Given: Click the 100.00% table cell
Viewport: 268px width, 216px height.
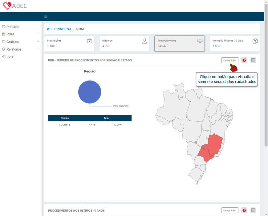Looking at the screenshot, I should [x=117, y=125].
